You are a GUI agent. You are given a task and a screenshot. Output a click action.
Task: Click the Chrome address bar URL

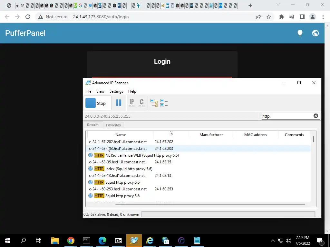(x=101, y=17)
